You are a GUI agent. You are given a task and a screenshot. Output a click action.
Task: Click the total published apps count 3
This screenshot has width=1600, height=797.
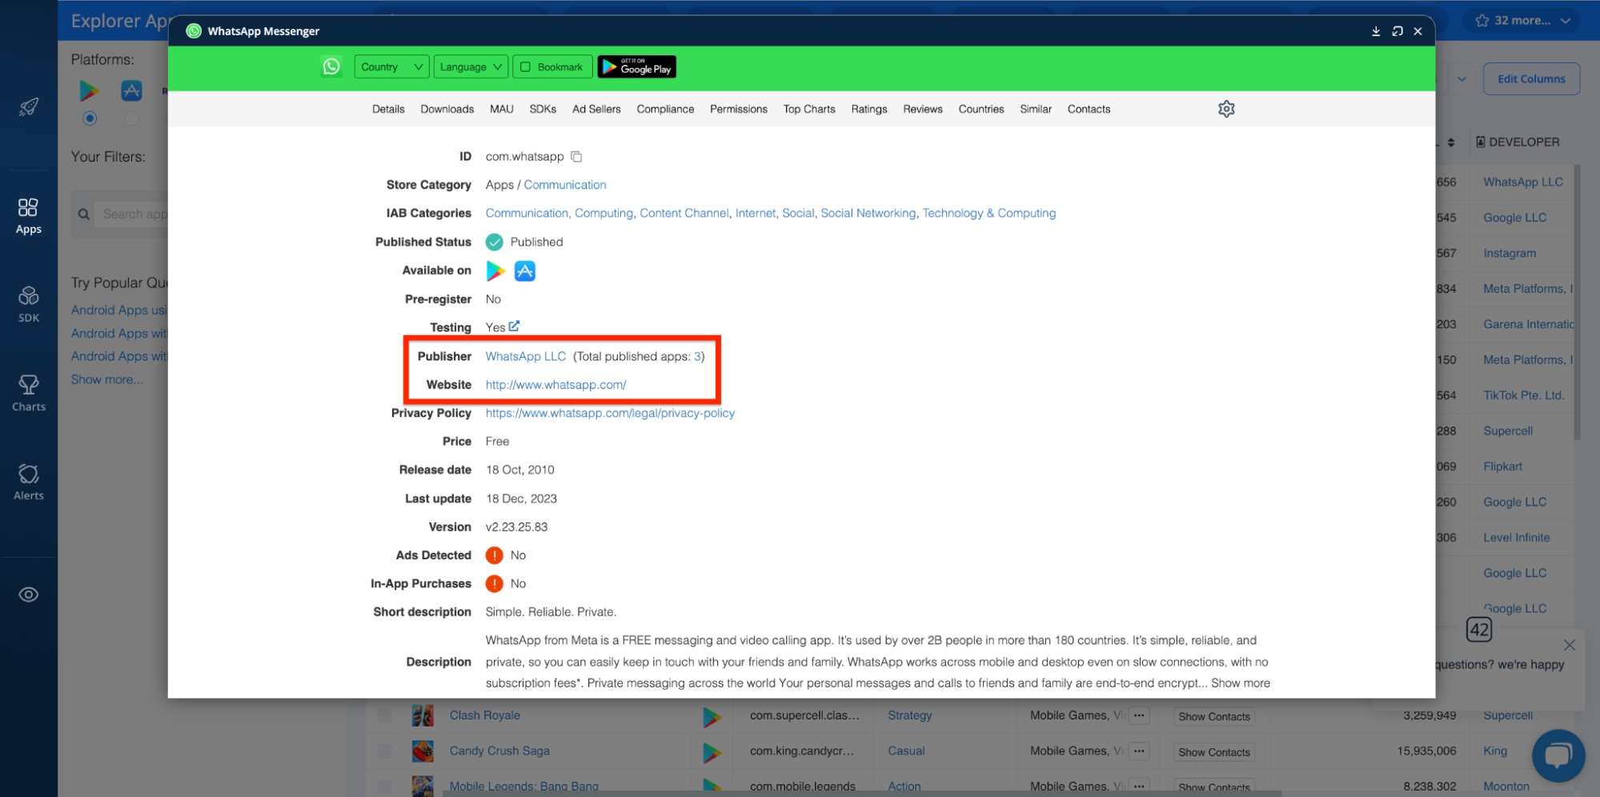click(x=697, y=356)
